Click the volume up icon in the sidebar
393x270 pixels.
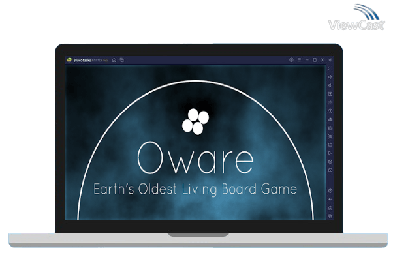(x=330, y=77)
